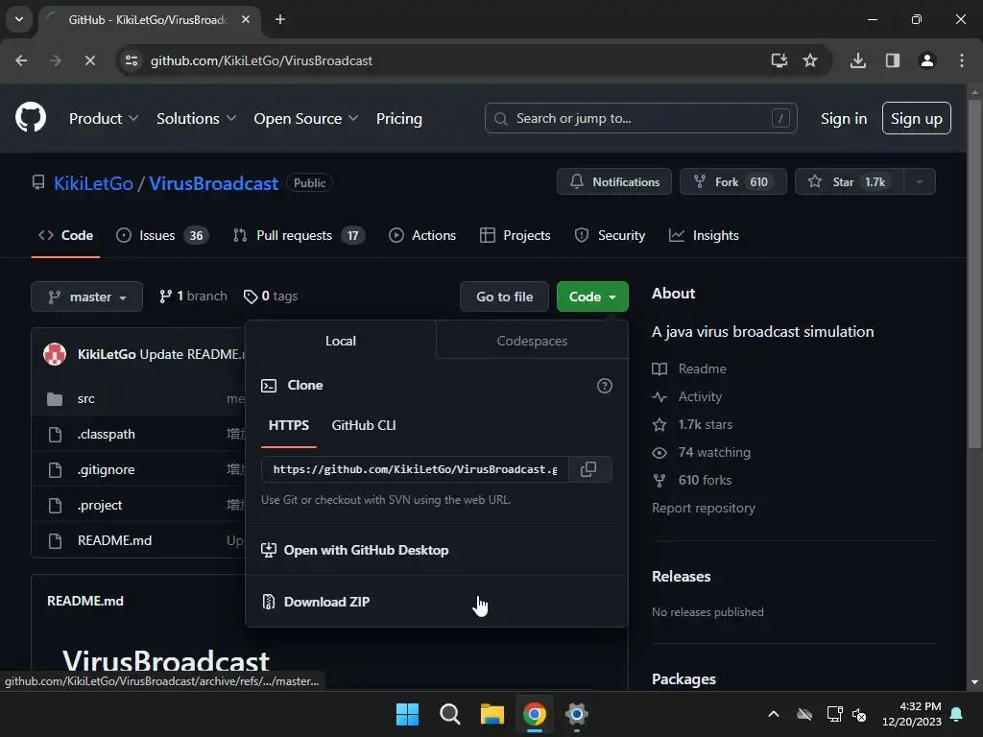983x737 pixels.
Task: Copy the HTTPS clone URL
Action: point(588,468)
